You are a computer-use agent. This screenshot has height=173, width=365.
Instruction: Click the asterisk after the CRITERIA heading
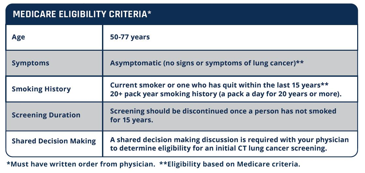tap(150, 13)
